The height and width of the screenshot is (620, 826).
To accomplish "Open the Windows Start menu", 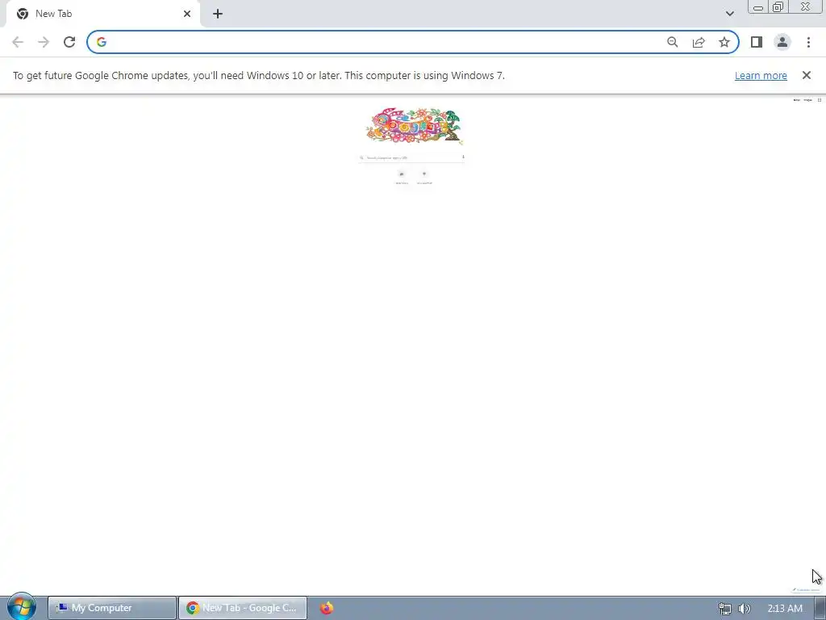I will pos(22,607).
